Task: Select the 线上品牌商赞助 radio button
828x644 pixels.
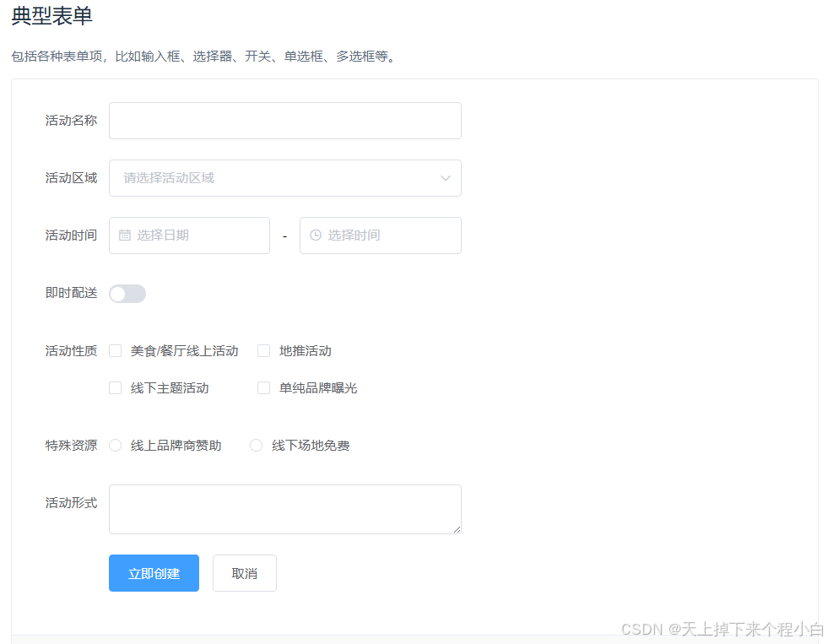Action: [115, 446]
